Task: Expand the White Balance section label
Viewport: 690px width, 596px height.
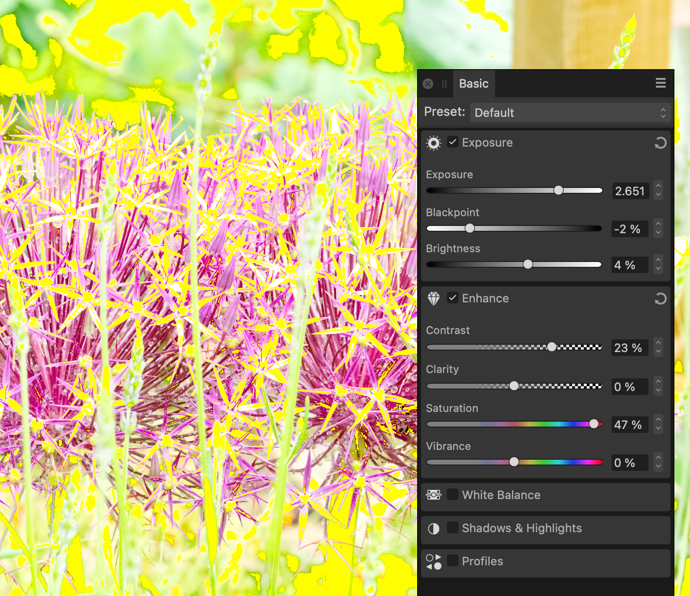Action: [x=501, y=495]
